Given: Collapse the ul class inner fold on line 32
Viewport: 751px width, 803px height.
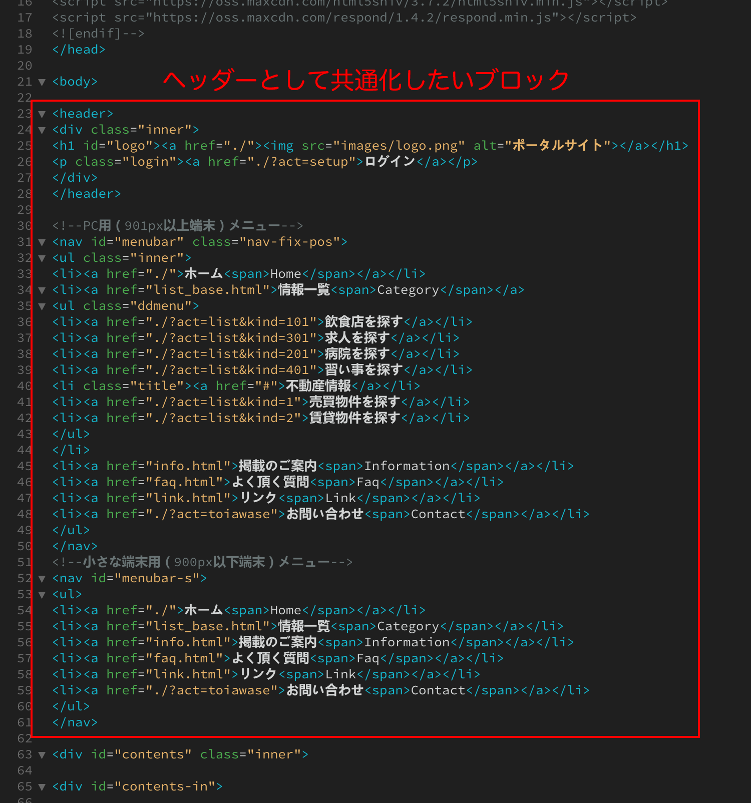Looking at the screenshot, I should 42,258.
